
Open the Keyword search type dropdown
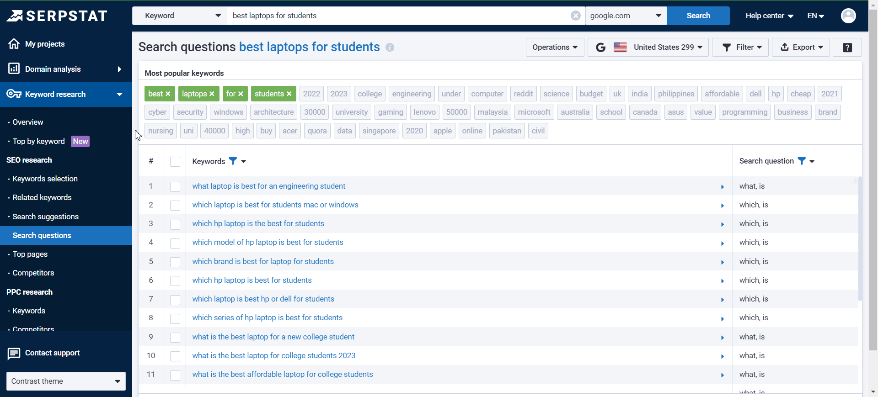coord(179,16)
